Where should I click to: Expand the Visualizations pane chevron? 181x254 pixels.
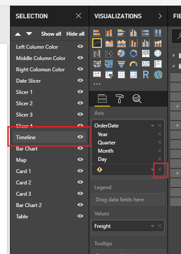click(x=160, y=16)
